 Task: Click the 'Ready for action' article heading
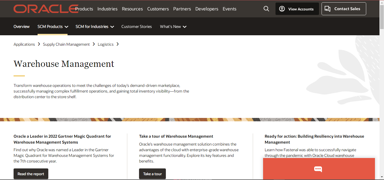pos(314,139)
